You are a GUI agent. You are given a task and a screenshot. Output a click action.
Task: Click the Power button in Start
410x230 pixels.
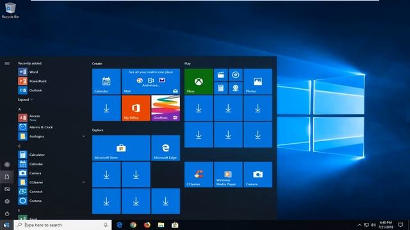7,213
